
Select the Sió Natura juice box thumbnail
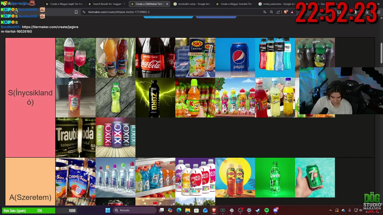point(195,58)
